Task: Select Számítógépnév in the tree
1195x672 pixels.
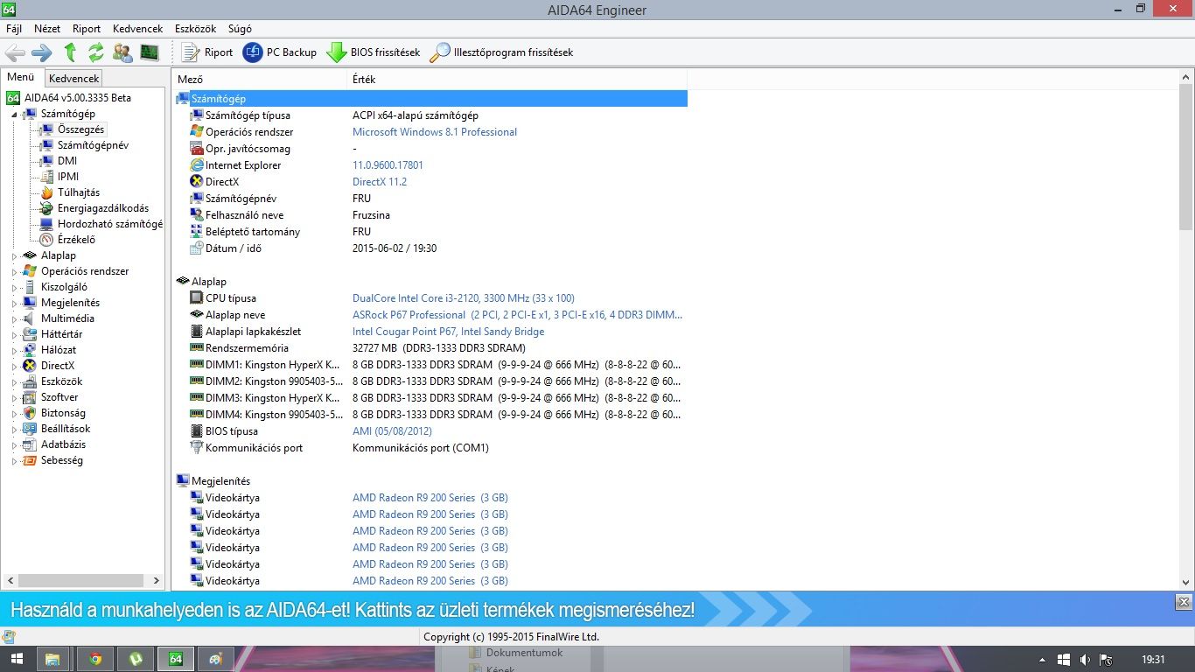Action: tap(93, 145)
